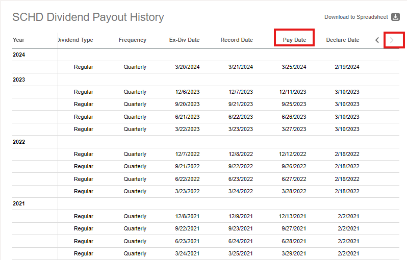Viewport: 407px width, 260px height.
Task: Click the record date 3/24/2022
Action: (241, 191)
